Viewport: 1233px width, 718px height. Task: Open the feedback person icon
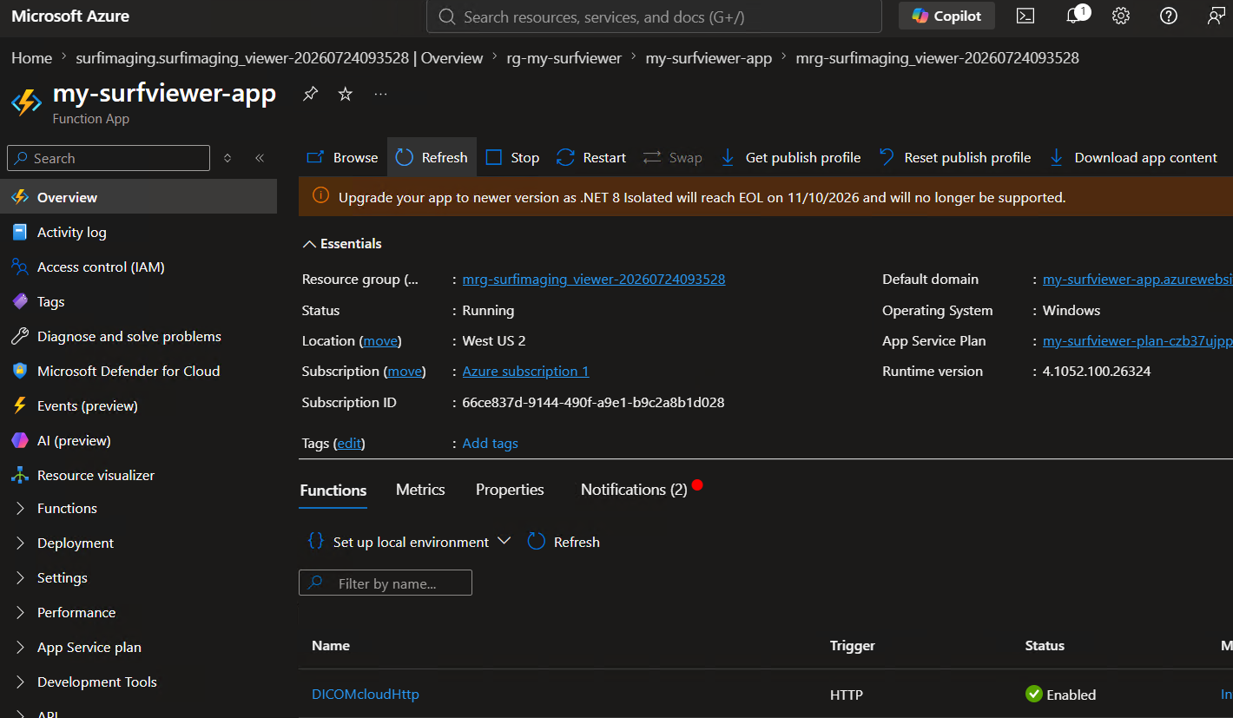1217,16
